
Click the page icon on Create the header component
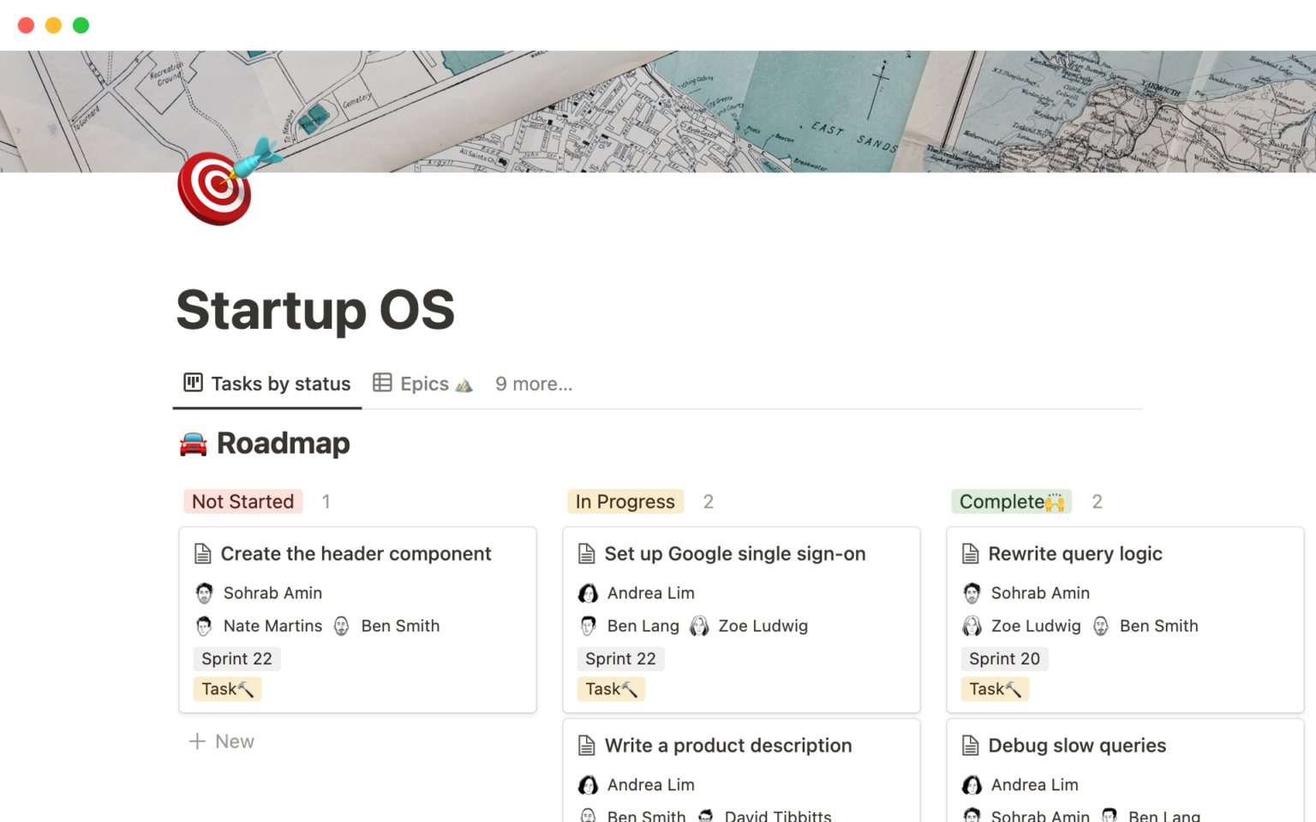tap(203, 554)
